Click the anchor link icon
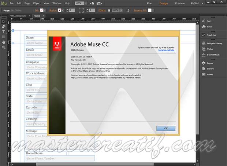The height and width of the screenshot is (166, 227). click(128, 10)
